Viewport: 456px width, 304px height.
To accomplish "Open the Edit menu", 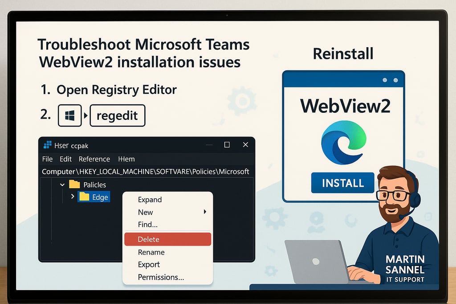I will coord(65,159).
